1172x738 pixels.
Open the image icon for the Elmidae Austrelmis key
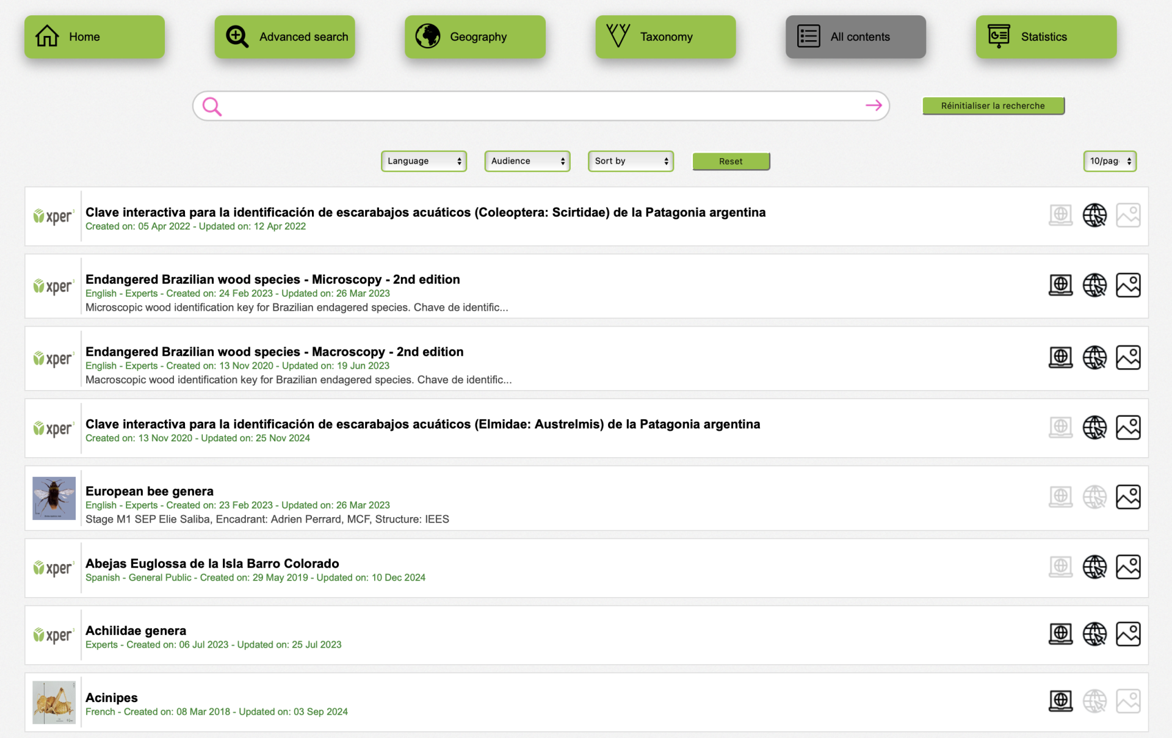1128,427
